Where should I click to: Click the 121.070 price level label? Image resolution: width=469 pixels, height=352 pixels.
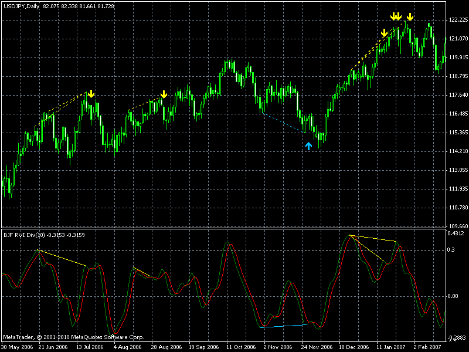pos(458,39)
